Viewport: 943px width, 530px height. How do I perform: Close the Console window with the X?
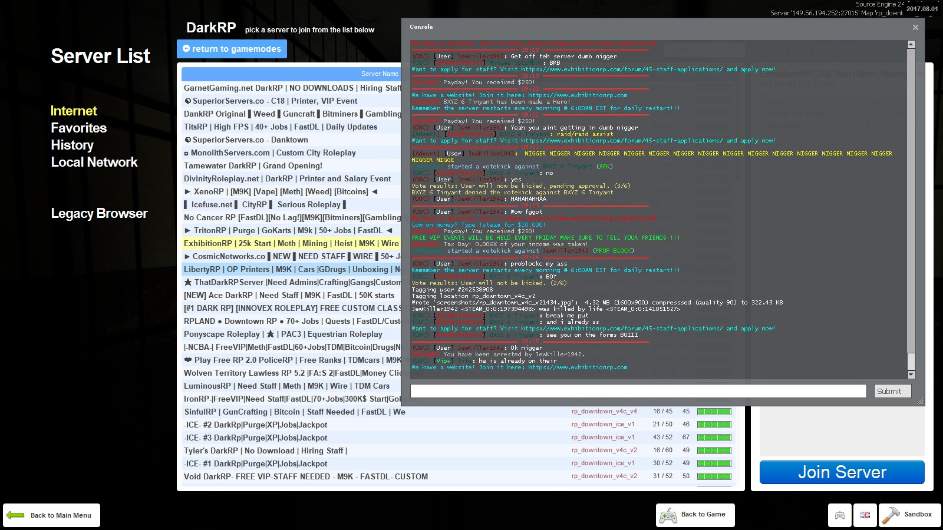point(915,27)
